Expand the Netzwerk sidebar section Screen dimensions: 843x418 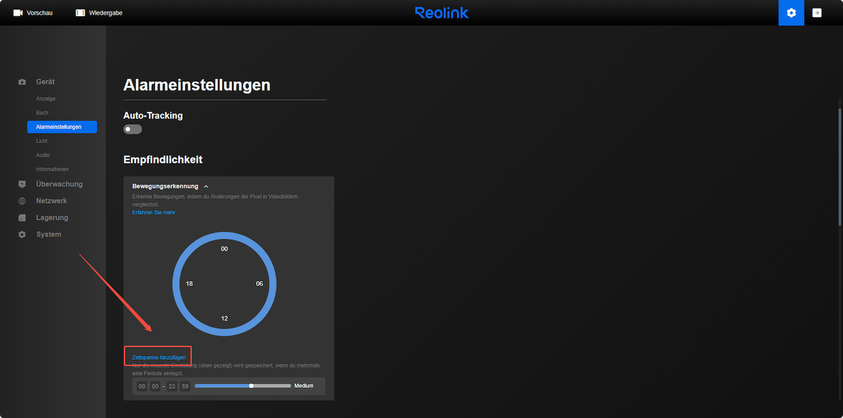tap(52, 201)
